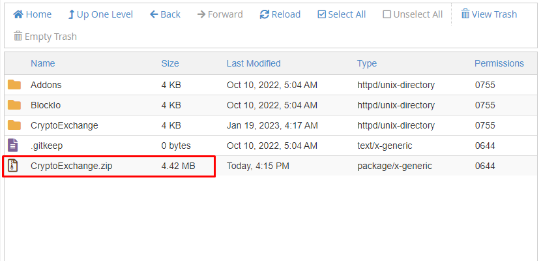Sort by Last Modified column
Screen dimensions: 541x261
254,63
